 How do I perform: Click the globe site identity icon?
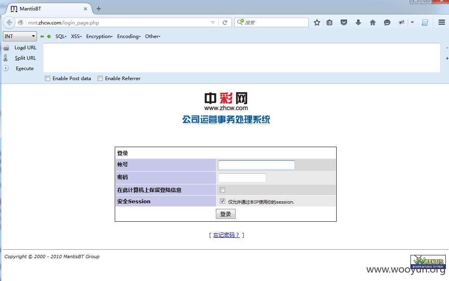coord(20,22)
